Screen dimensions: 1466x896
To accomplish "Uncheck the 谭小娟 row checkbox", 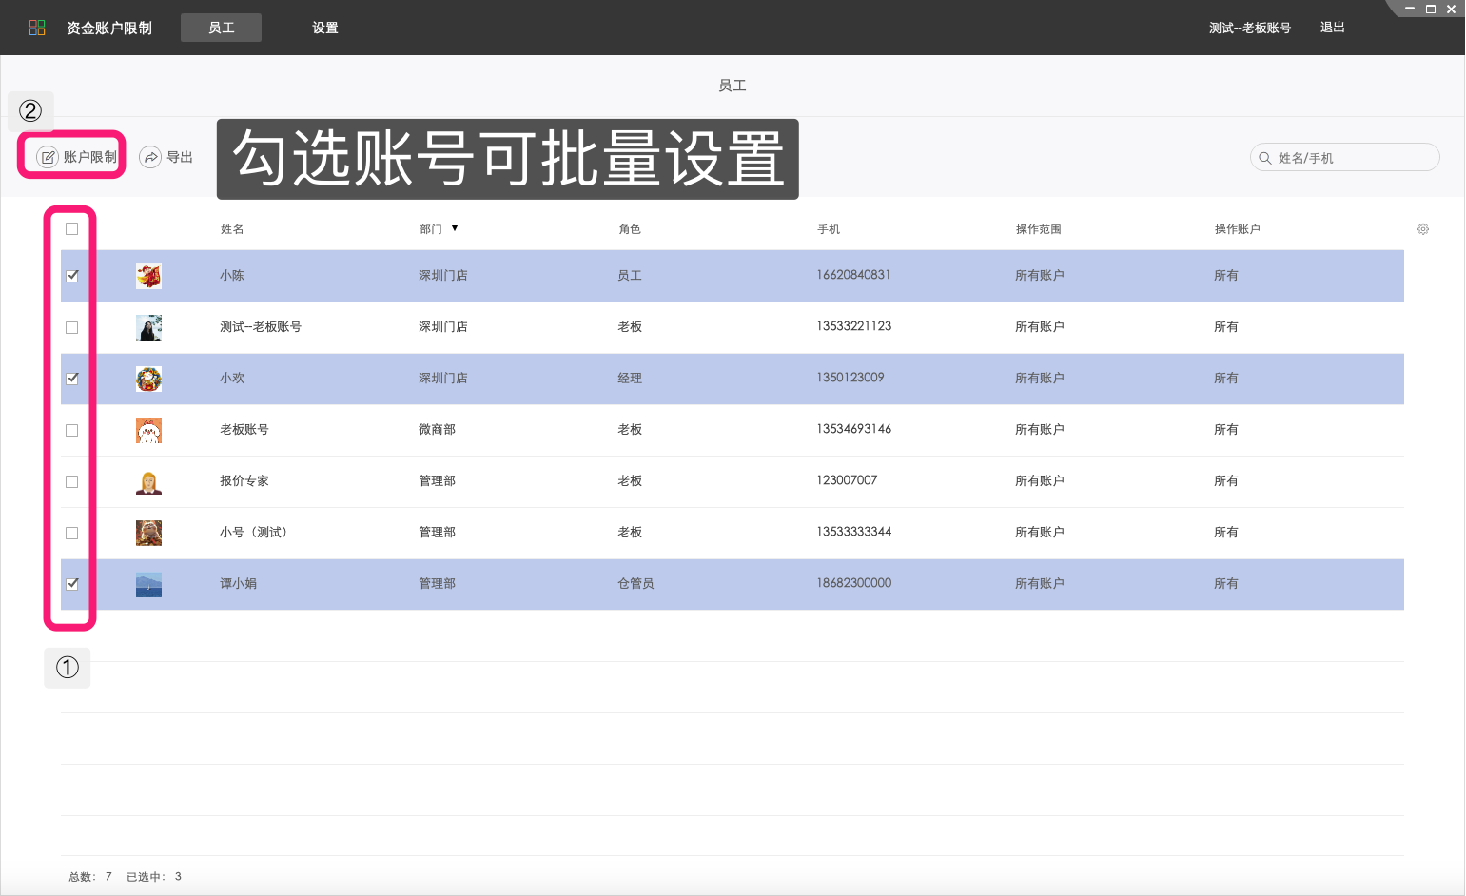I will 71,584.
